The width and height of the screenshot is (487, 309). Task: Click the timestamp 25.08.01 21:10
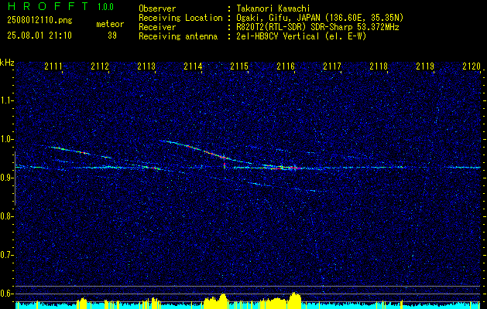pos(39,36)
